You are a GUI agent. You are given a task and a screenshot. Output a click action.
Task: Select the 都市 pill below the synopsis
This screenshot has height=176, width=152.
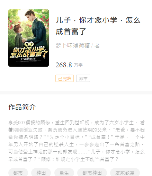pos(18,173)
